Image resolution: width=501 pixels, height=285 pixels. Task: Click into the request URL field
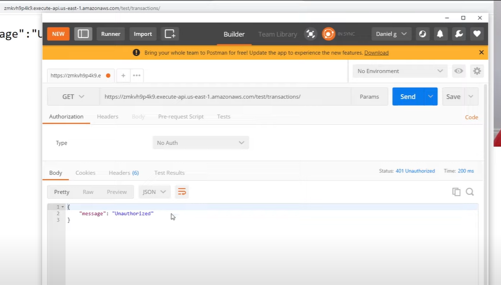pos(225,97)
